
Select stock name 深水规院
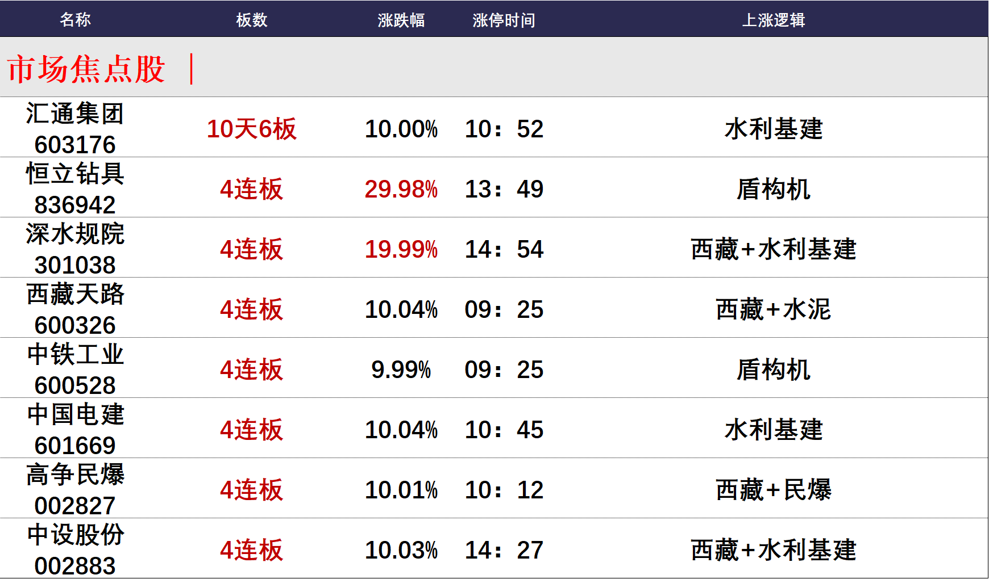(x=75, y=234)
